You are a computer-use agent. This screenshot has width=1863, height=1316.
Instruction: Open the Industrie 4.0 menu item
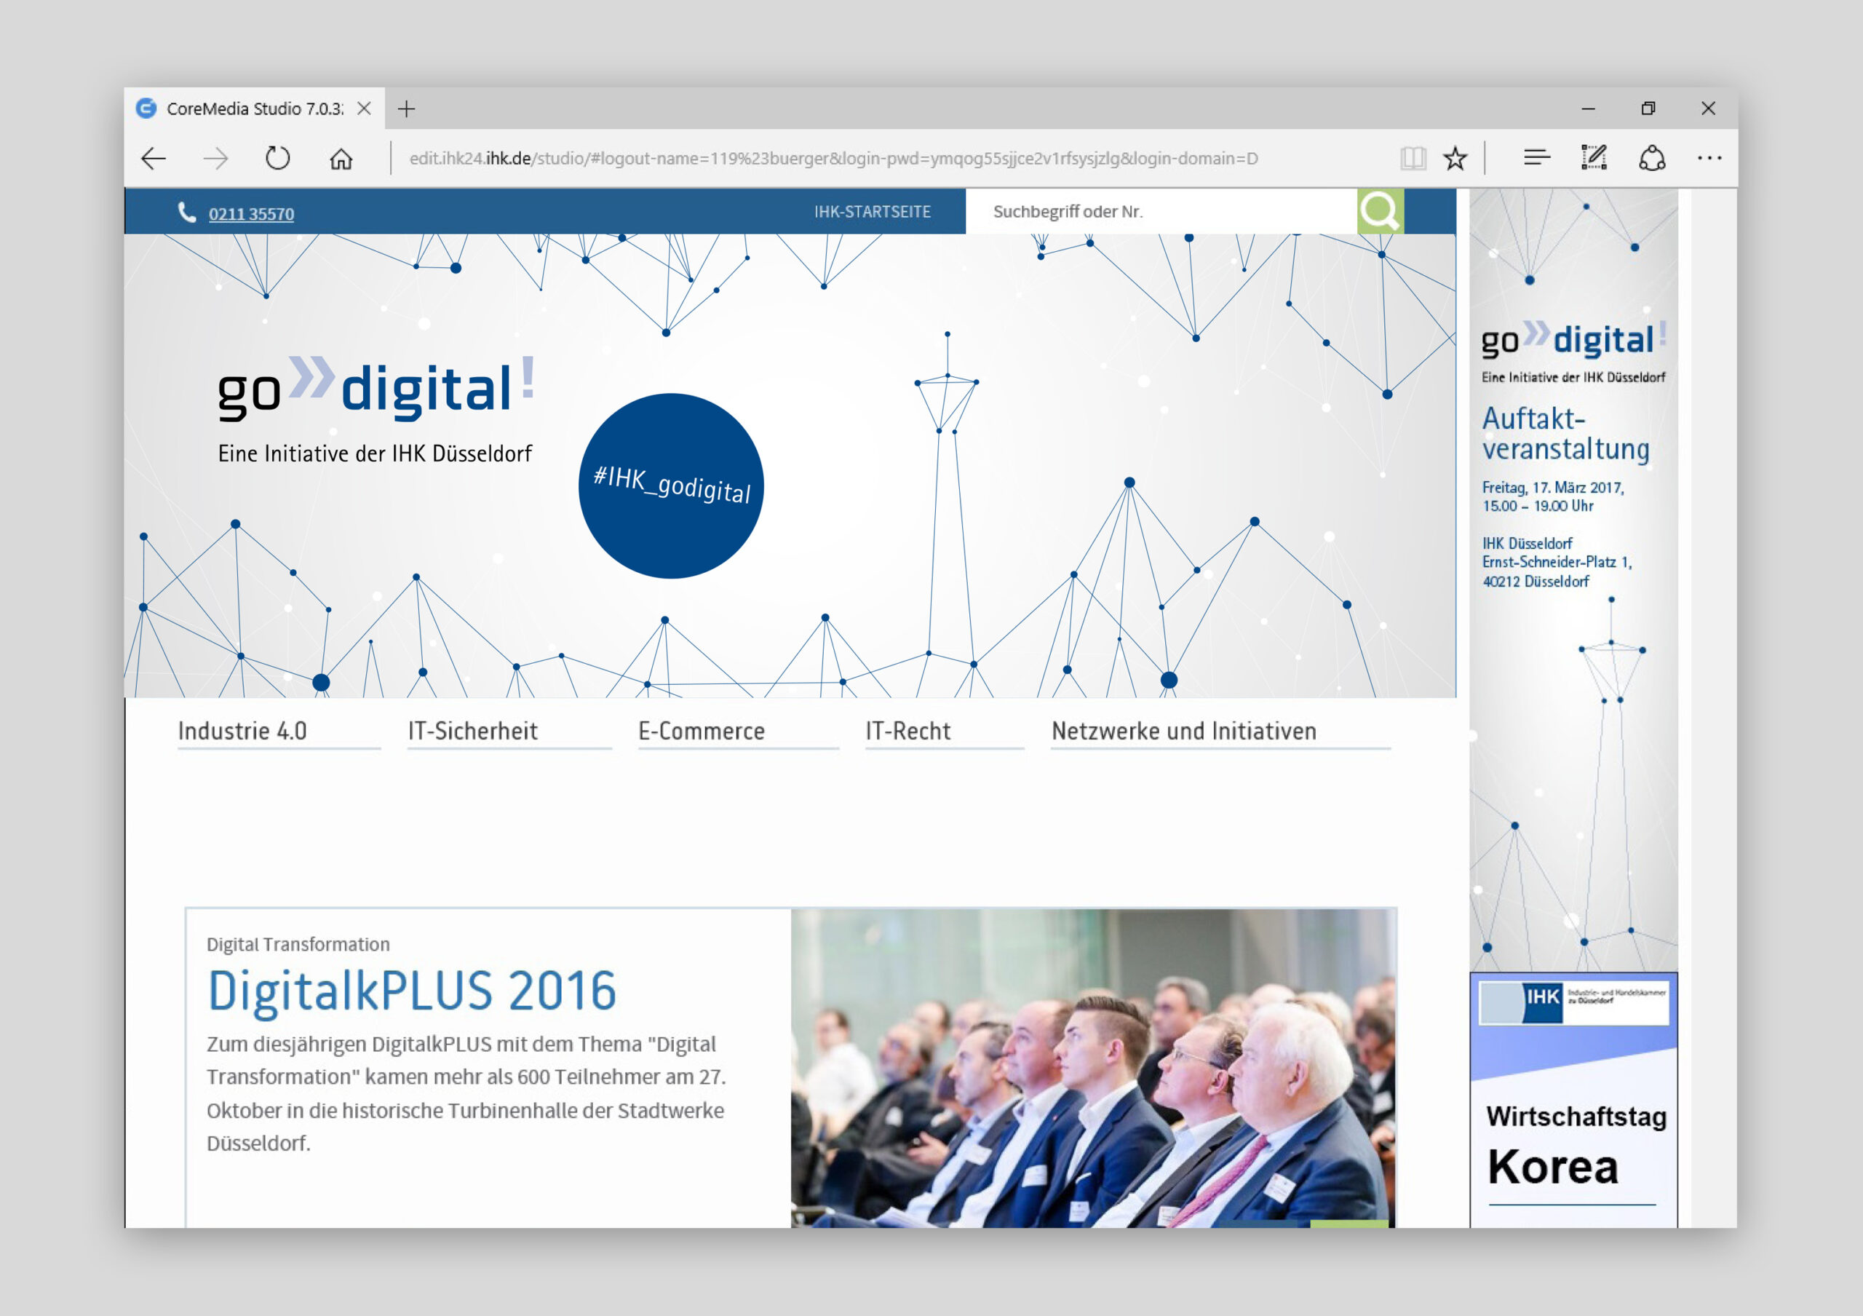click(x=242, y=731)
